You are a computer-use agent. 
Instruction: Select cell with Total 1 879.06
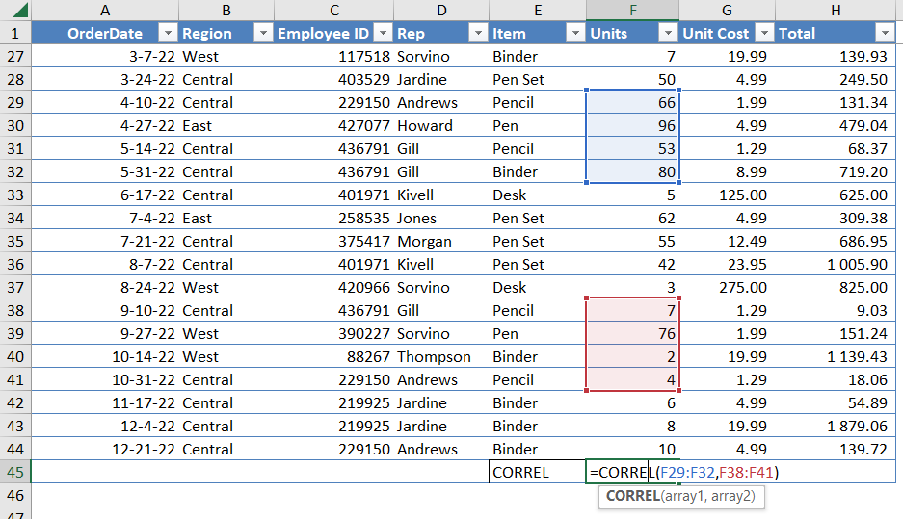point(835,426)
